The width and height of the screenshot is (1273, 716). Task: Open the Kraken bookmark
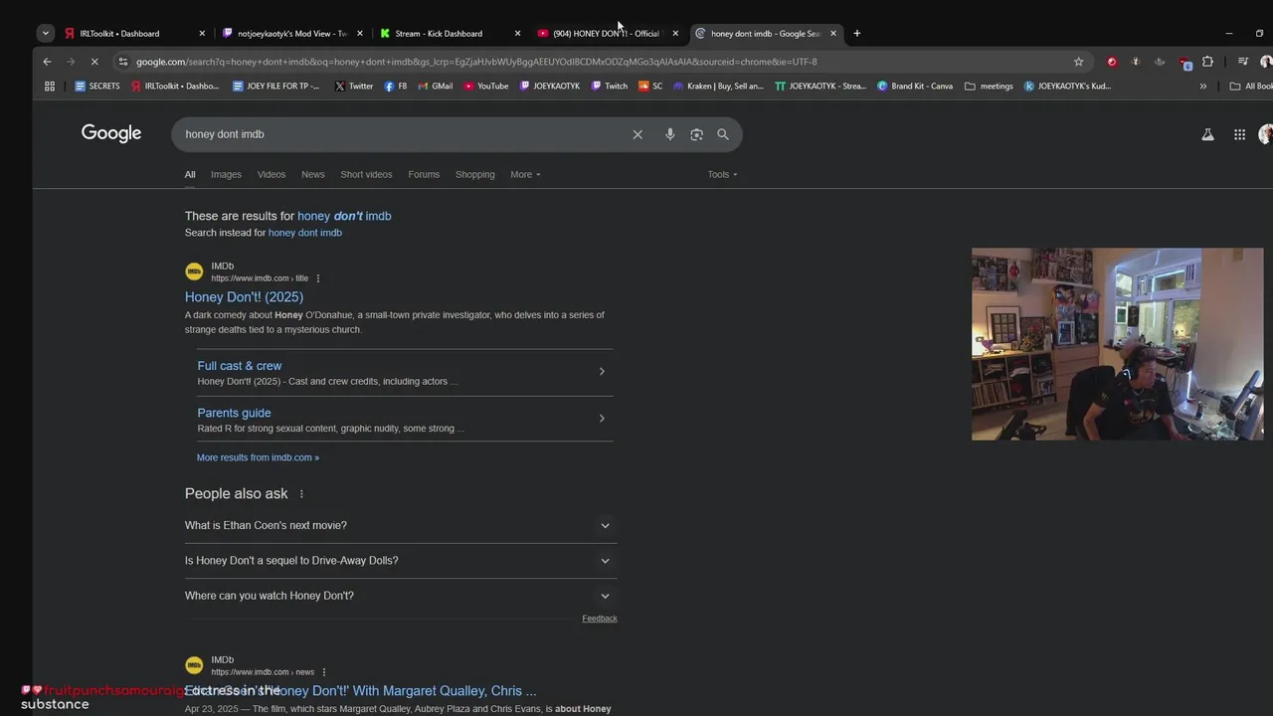tap(719, 87)
